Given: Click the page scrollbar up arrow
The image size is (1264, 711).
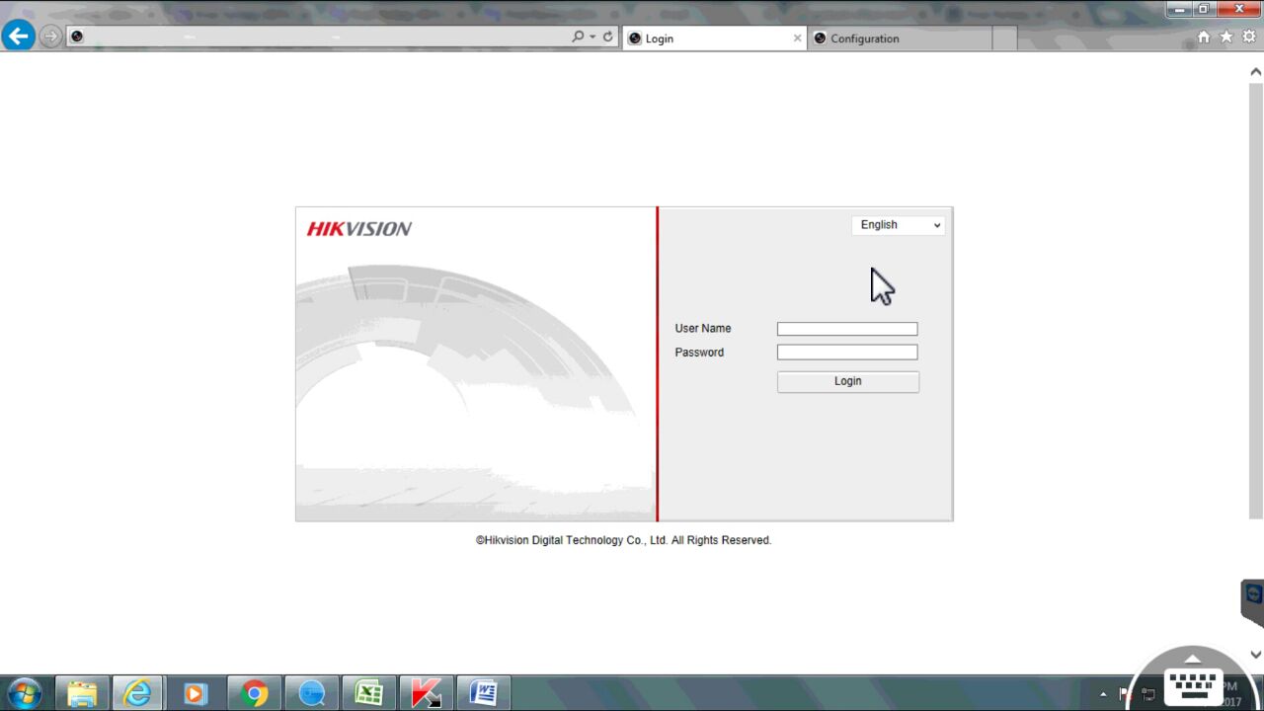Looking at the screenshot, I should [1256, 71].
